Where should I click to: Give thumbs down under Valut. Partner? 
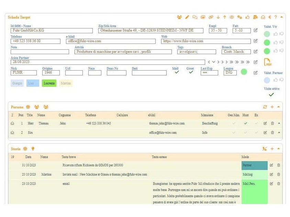tap(281, 80)
